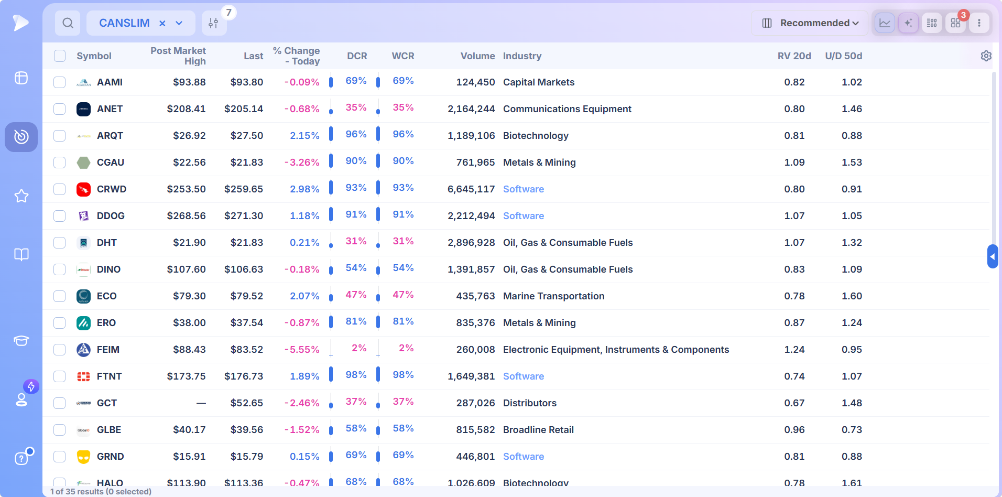Sort by DCR column header
The width and height of the screenshot is (1002, 497).
point(357,56)
